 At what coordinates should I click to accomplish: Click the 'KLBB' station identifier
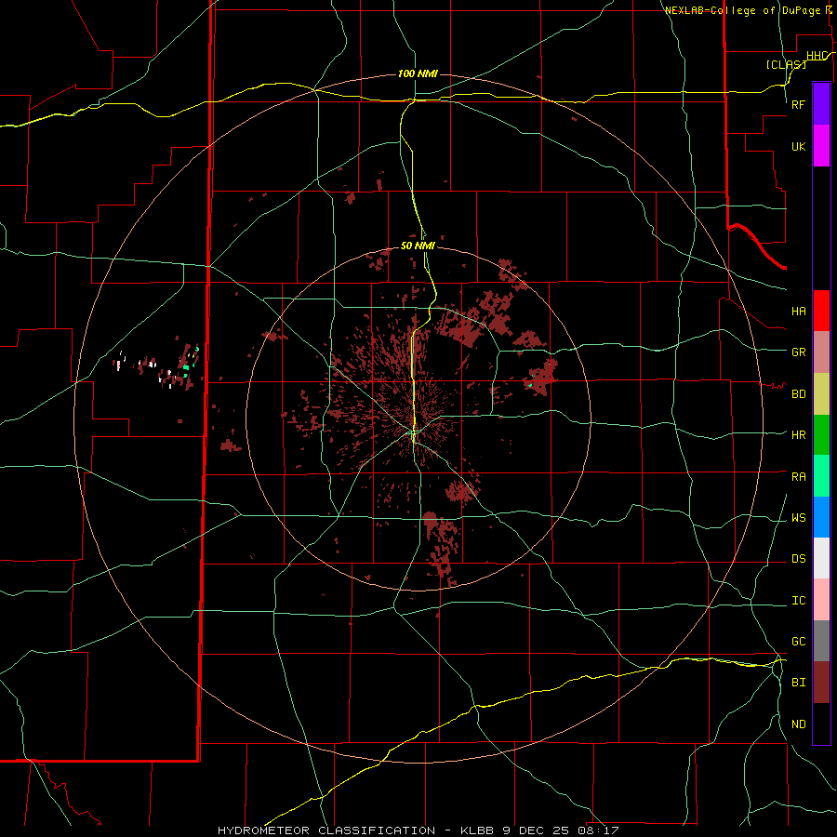coord(479,830)
